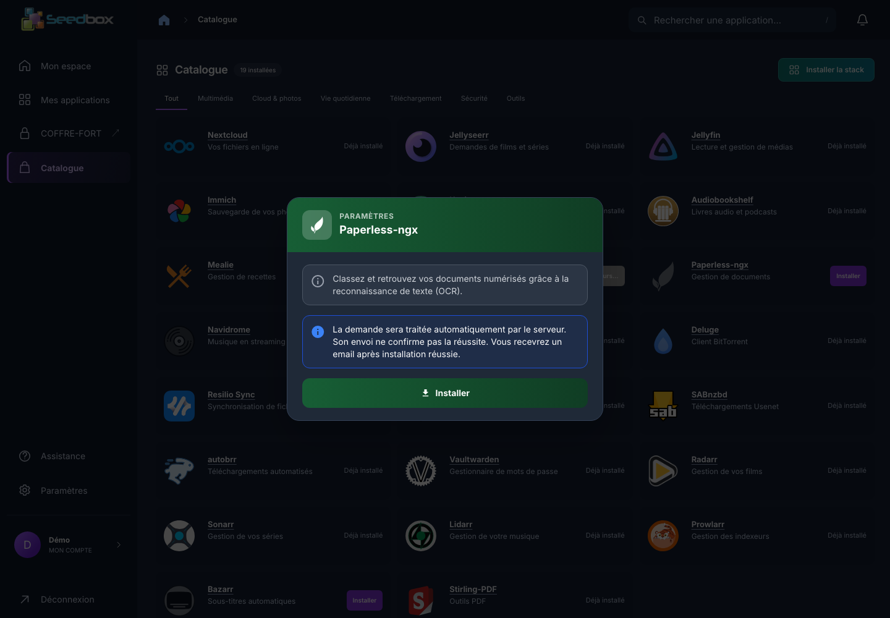Open notifications bell icon
The image size is (890, 618).
click(x=862, y=20)
